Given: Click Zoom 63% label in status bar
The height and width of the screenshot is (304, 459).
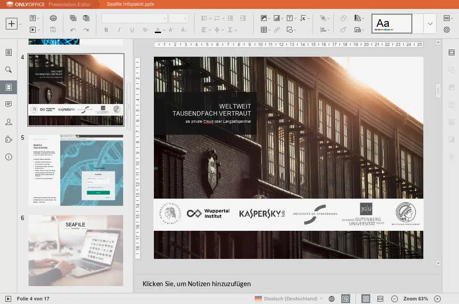Looking at the screenshot, I should point(415,299).
